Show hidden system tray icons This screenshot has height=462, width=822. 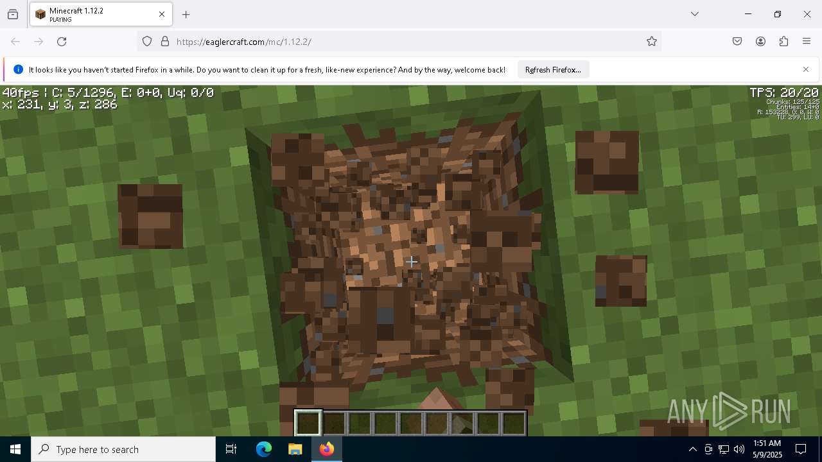[x=692, y=449]
